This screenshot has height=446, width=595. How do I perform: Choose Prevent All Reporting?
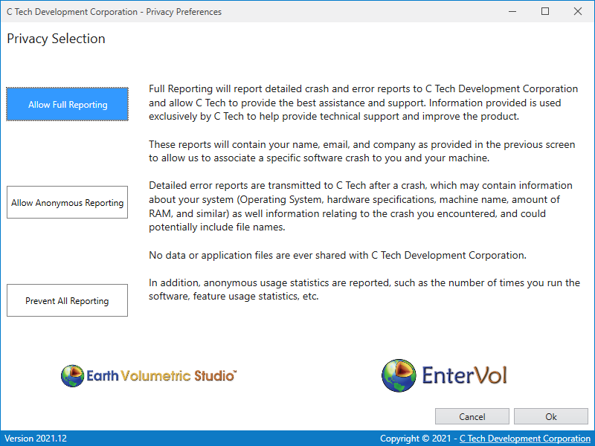click(x=67, y=300)
